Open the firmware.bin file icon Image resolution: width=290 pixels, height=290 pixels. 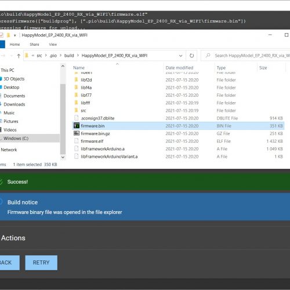(x=77, y=126)
